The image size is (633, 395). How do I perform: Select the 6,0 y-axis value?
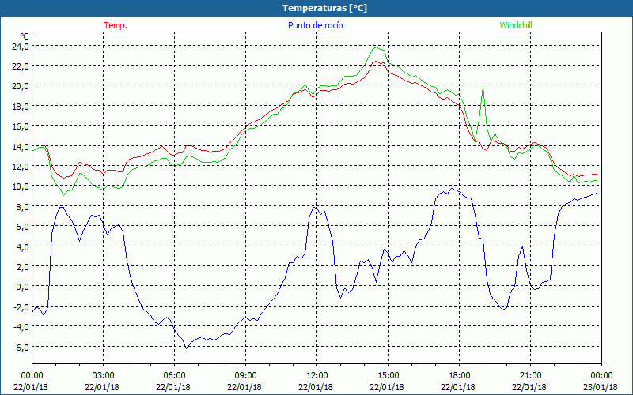tap(23, 227)
